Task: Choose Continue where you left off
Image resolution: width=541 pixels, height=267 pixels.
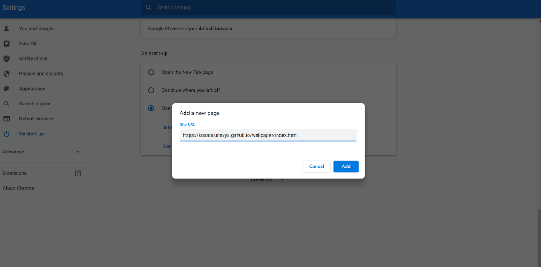Action: click(x=151, y=90)
